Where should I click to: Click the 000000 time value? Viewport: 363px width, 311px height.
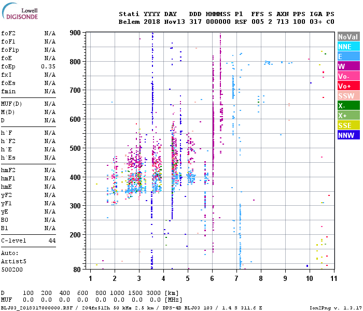tap(218, 22)
